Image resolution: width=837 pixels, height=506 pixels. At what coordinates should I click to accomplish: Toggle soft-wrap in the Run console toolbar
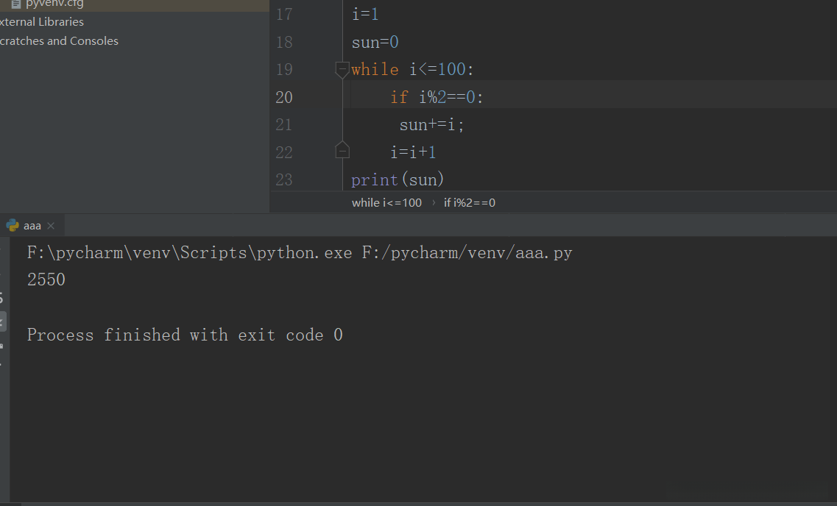coord(2,298)
